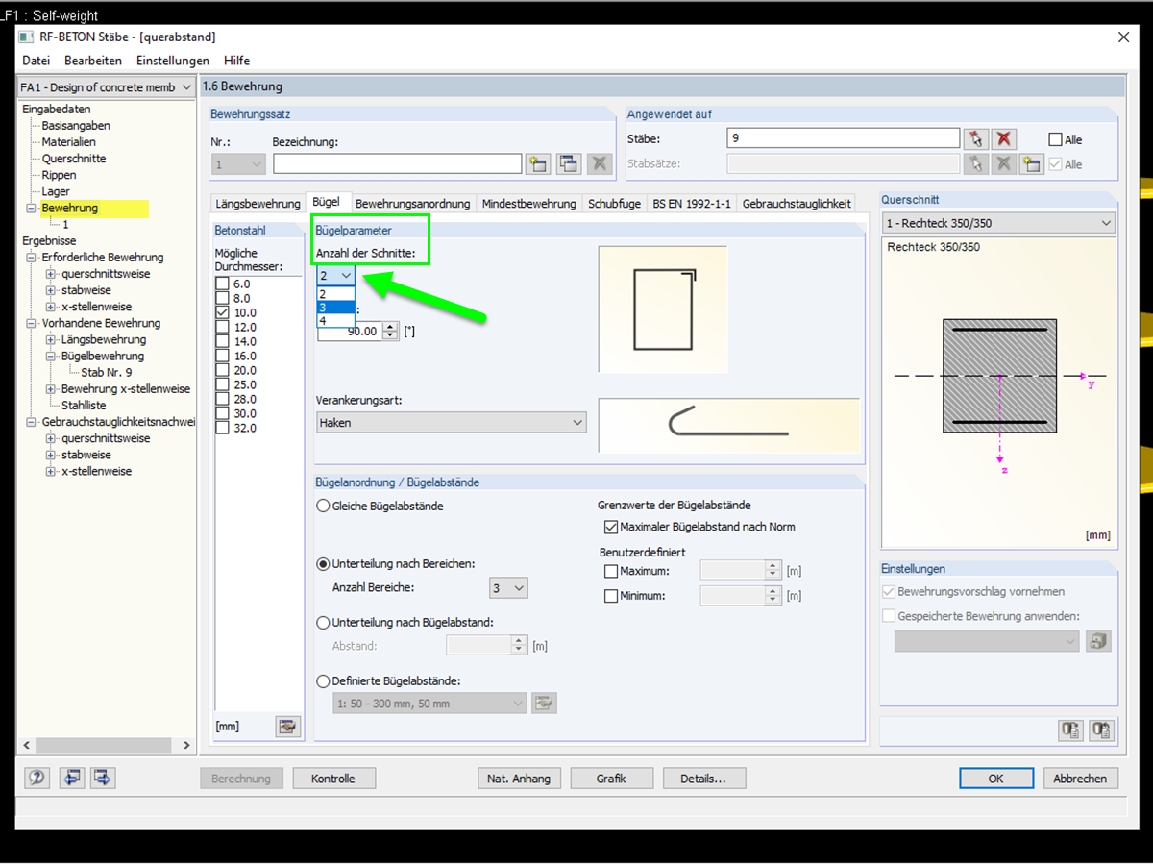Click the help question mark icon
1153x865 pixels.
[37, 778]
